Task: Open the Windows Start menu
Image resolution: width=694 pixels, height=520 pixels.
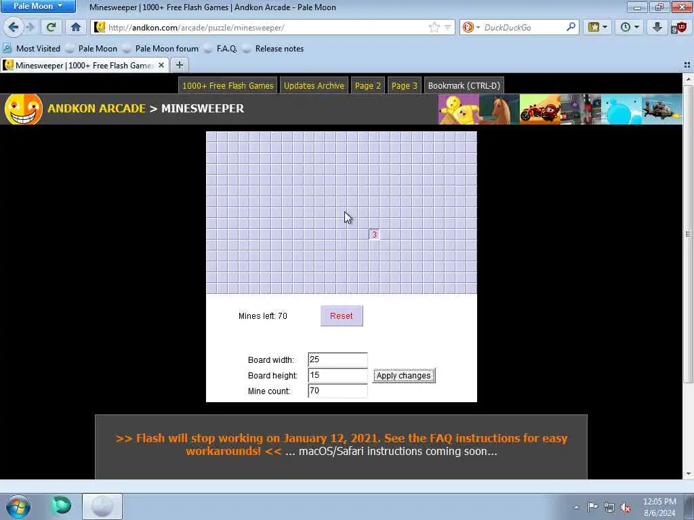Action: tap(18, 506)
